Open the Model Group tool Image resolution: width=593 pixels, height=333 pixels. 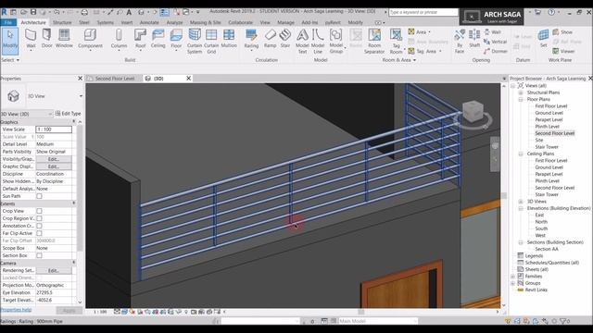[335, 41]
